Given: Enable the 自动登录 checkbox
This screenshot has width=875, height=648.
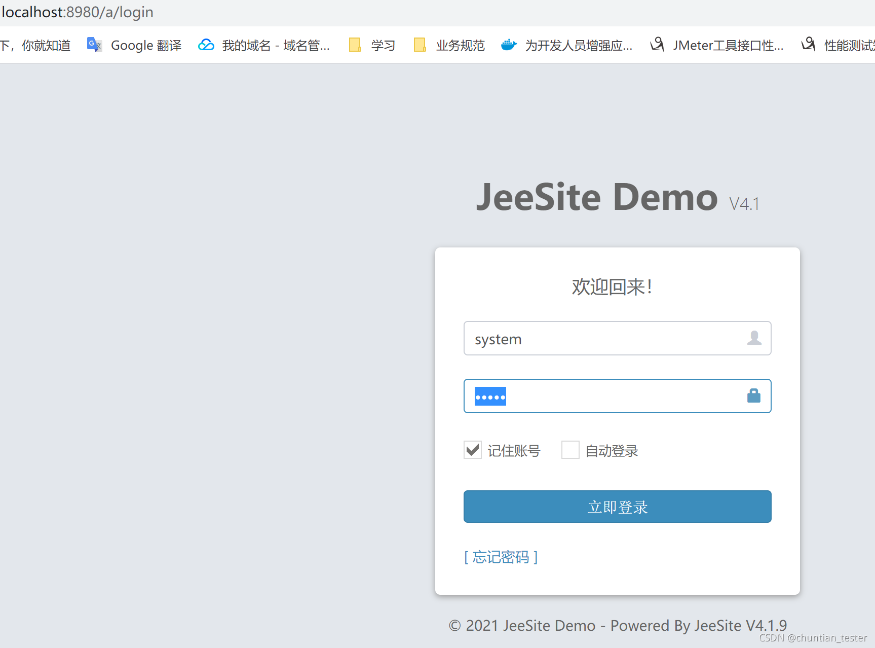Looking at the screenshot, I should pos(570,450).
